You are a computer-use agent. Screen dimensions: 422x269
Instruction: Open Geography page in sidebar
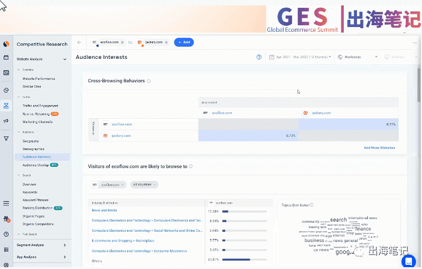[31, 141]
